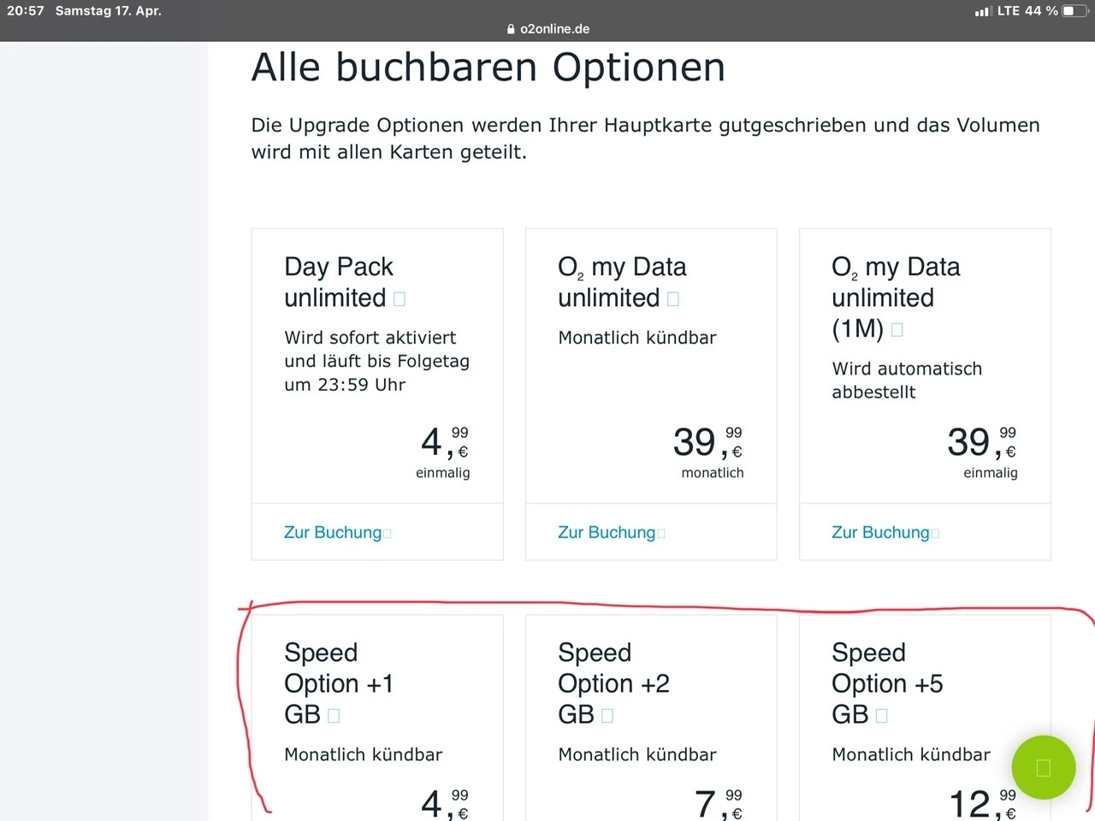1095x821 pixels.
Task: Follow Zur Buchung link for monthly unlimited data
Action: [607, 532]
